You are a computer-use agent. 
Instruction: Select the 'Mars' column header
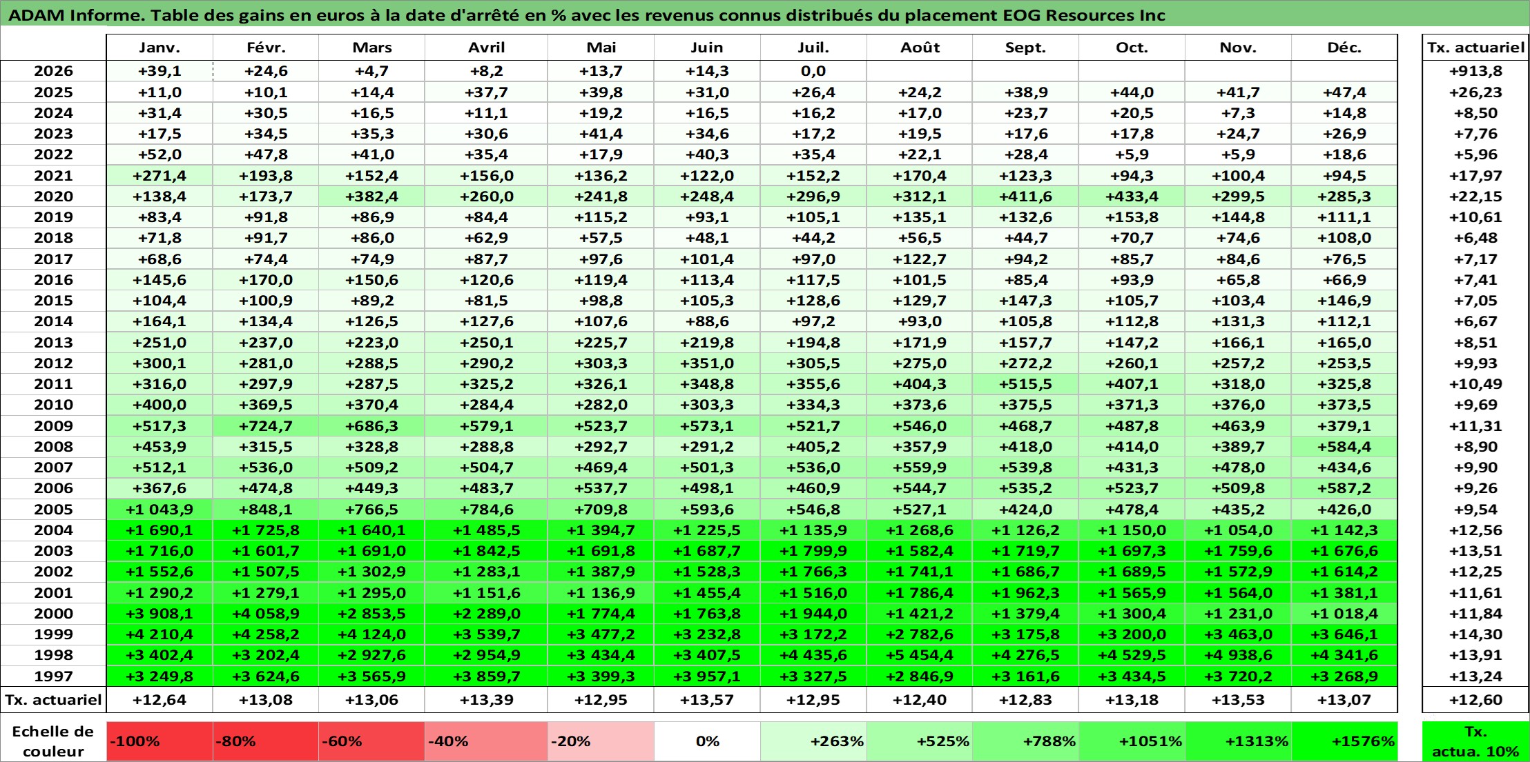[x=371, y=48]
